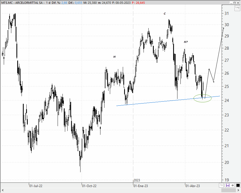Toggle the Log scale button
Image resolution: width=241 pixels, height=193 pixels.
237,8
